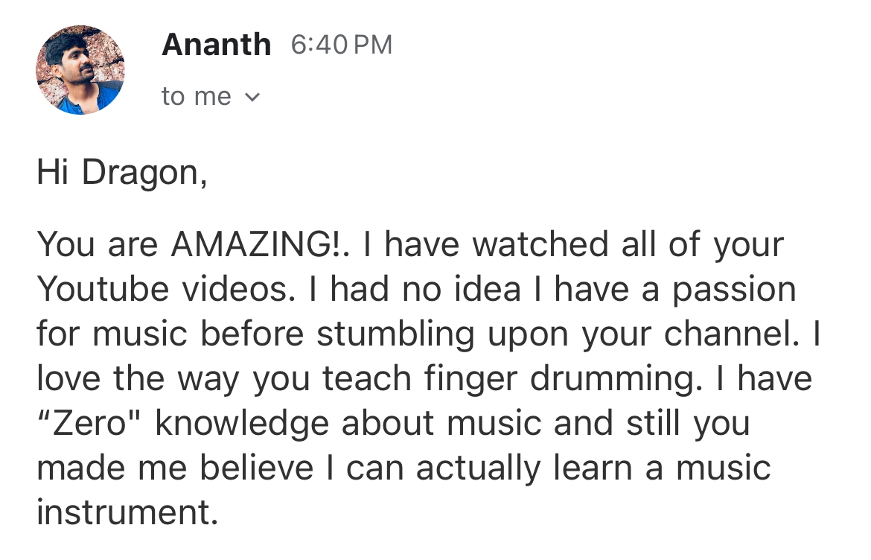This screenshot has height=560, width=871.
Task: Click the word 'passion' in the message
Action: tap(734, 290)
